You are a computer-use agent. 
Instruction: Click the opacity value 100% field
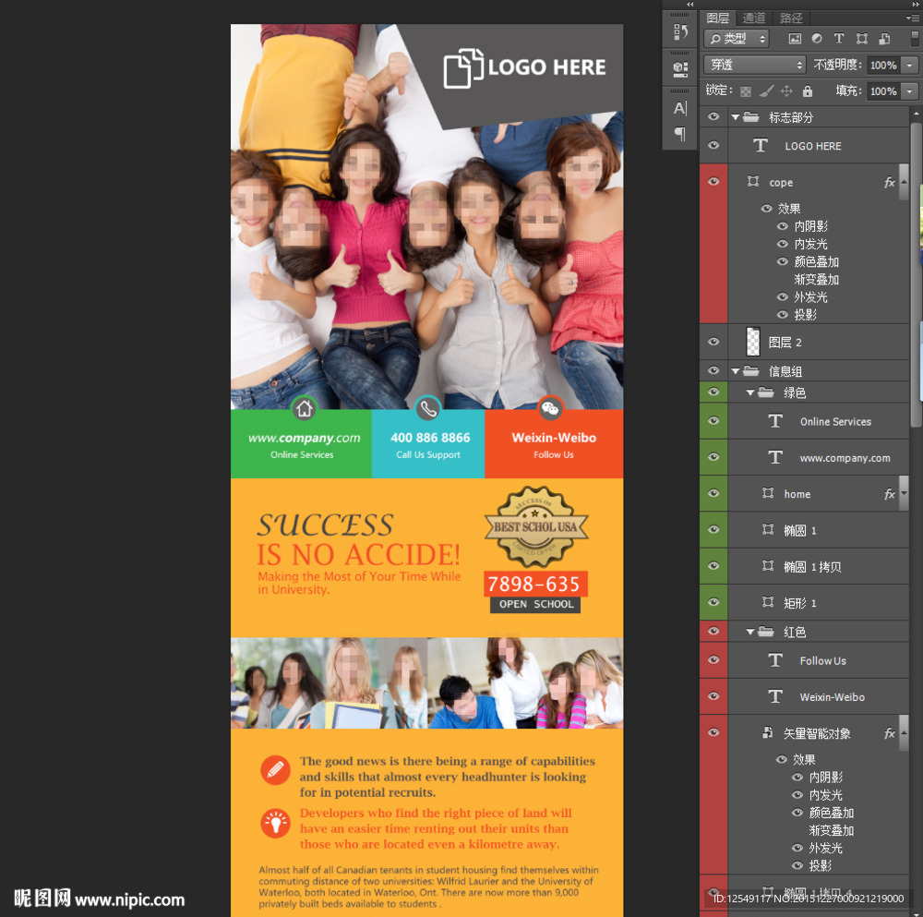(883, 65)
